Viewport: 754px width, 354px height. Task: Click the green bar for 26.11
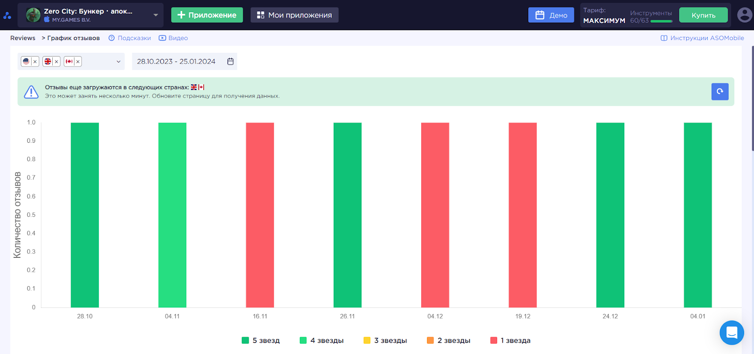tap(347, 215)
